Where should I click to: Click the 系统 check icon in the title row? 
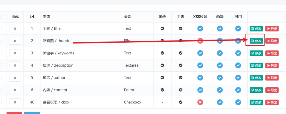[x=162, y=29]
